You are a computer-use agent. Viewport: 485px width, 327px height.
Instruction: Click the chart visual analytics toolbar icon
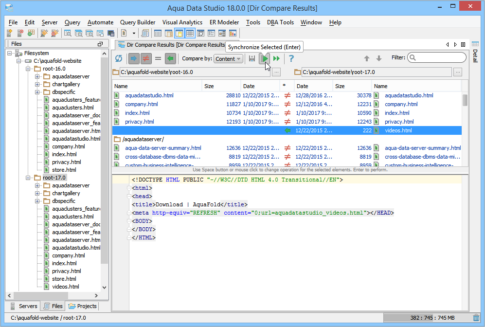point(233,33)
